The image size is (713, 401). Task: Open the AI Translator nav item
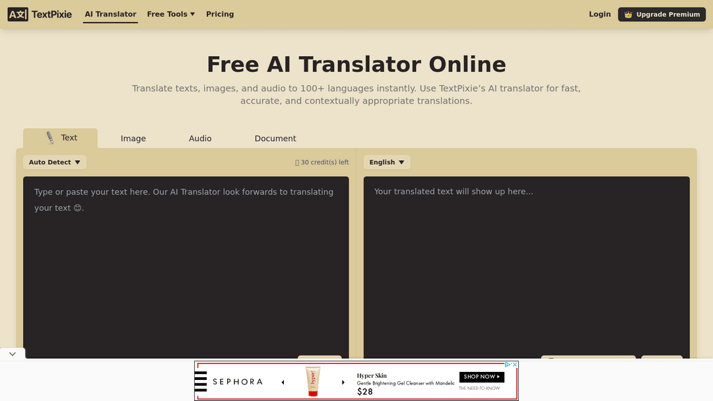[110, 14]
